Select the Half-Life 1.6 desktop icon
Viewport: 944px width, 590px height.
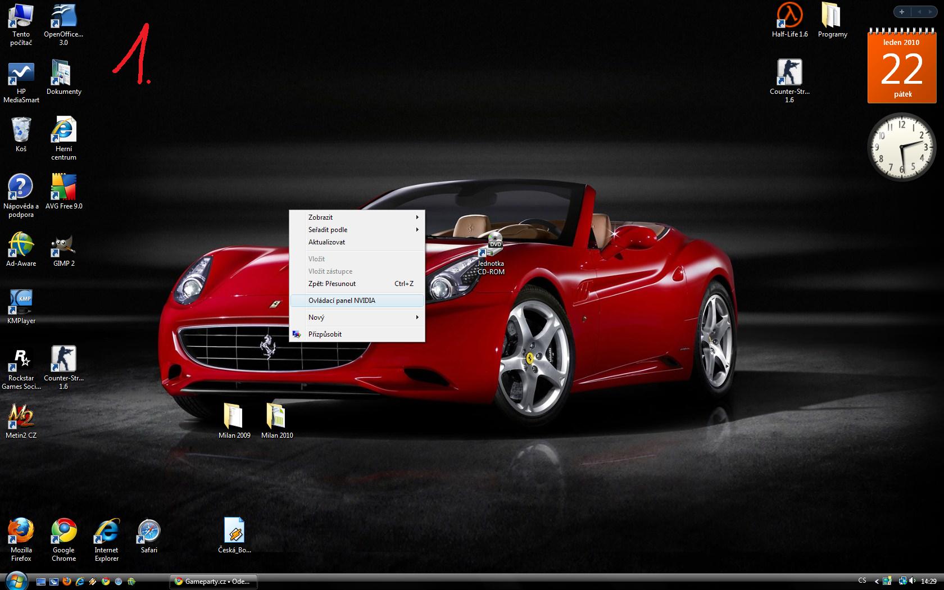coord(789,20)
